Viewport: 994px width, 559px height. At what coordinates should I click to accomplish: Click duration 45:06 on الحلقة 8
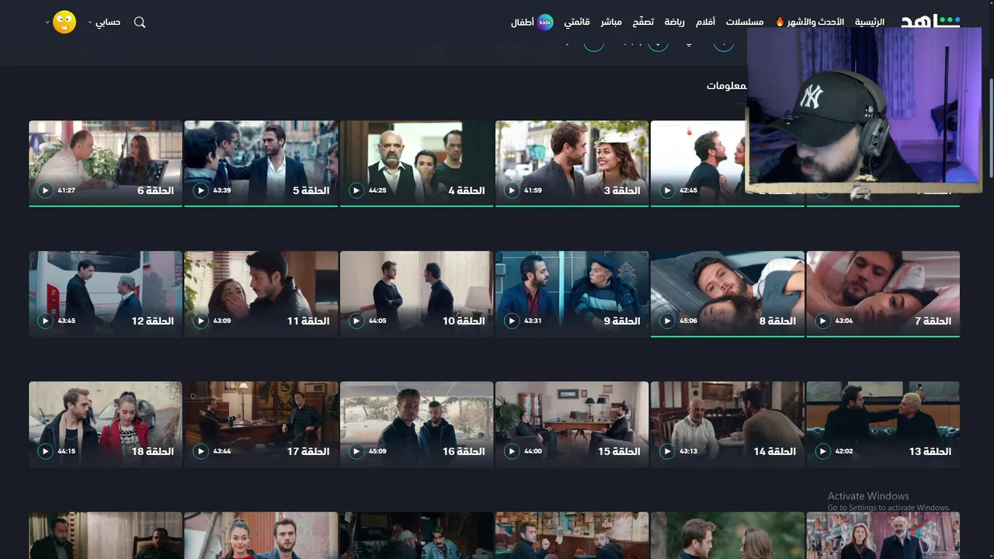[688, 321]
